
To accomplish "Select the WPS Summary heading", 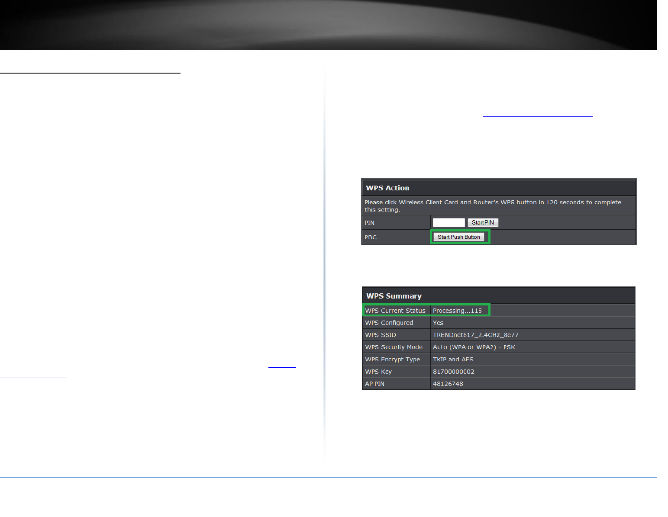I will (x=394, y=296).
